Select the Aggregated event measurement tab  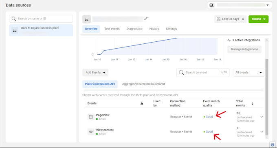tap(143, 84)
